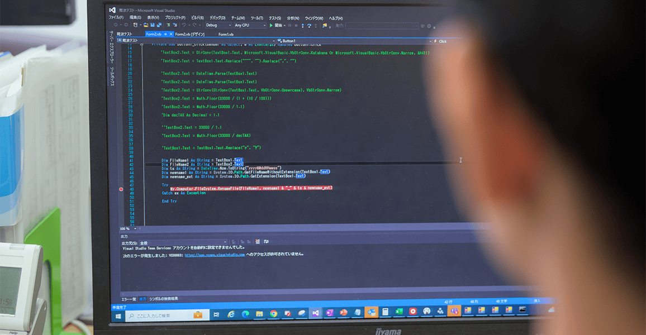
Task: Open the Button1 object dropdown
Action: 354,41
